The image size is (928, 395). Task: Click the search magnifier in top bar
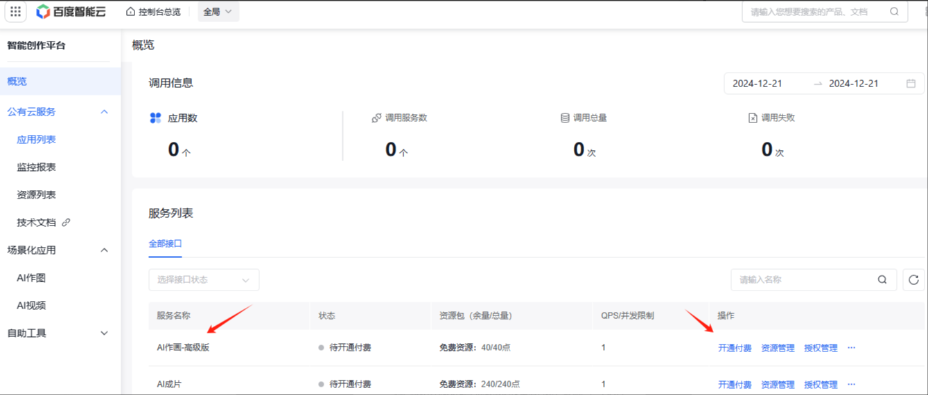pyautogui.click(x=894, y=12)
